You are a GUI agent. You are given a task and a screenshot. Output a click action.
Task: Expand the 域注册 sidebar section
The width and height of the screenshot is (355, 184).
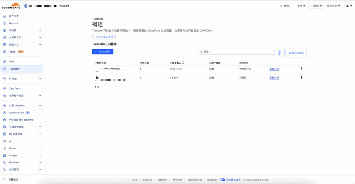pos(40,30)
